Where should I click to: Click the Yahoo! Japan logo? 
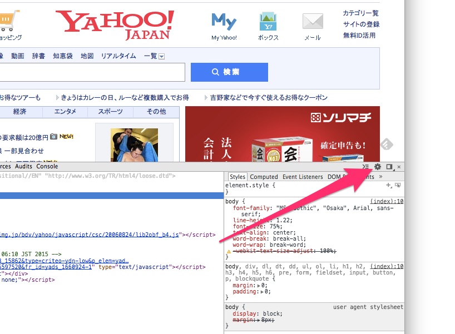(x=115, y=25)
